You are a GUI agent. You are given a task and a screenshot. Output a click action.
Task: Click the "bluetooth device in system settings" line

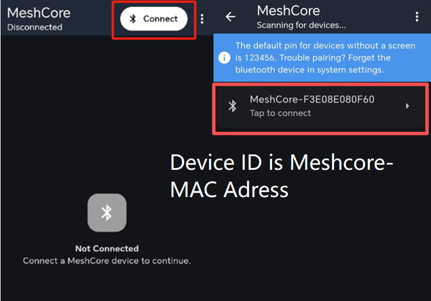click(309, 70)
